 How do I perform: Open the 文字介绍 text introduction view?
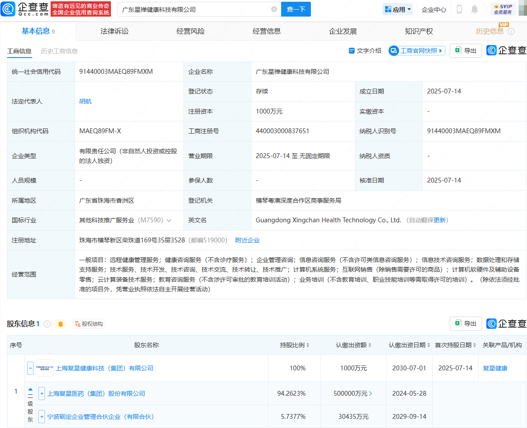coord(365,51)
